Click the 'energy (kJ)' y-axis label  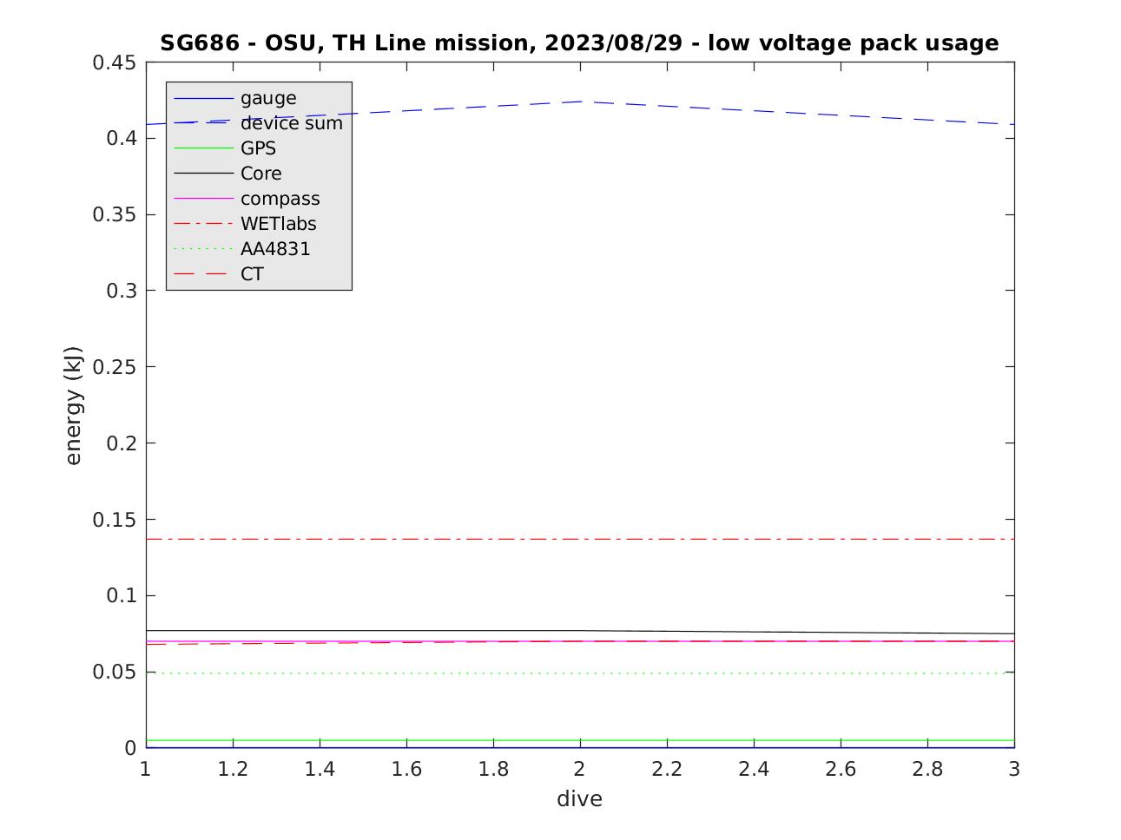[73, 405]
